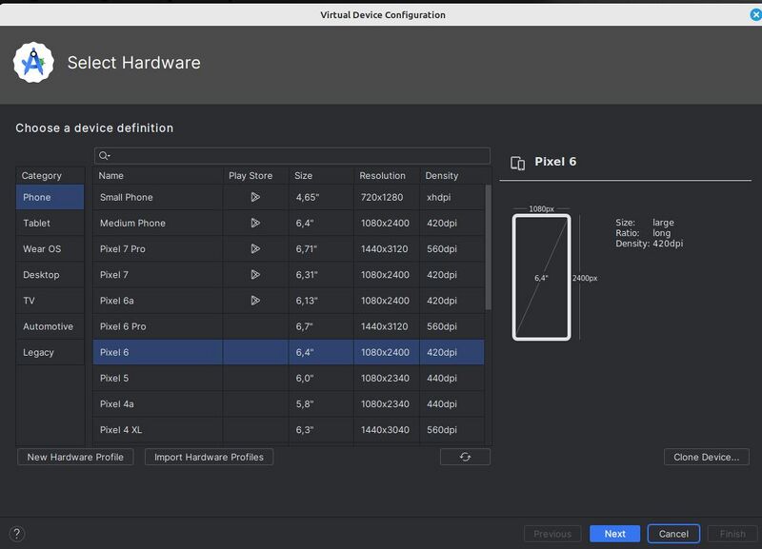Click the 6,71" size cell

321,248
